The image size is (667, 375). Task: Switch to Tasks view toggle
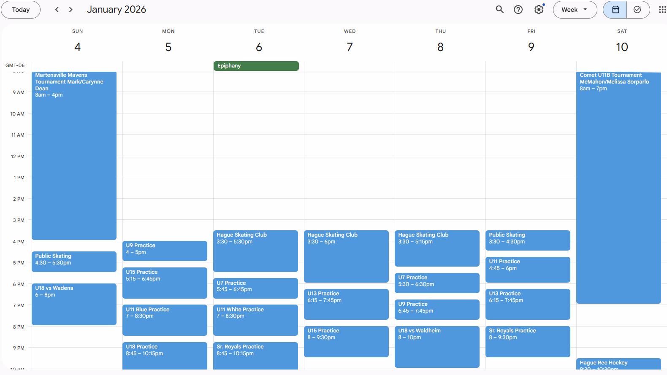point(637,10)
